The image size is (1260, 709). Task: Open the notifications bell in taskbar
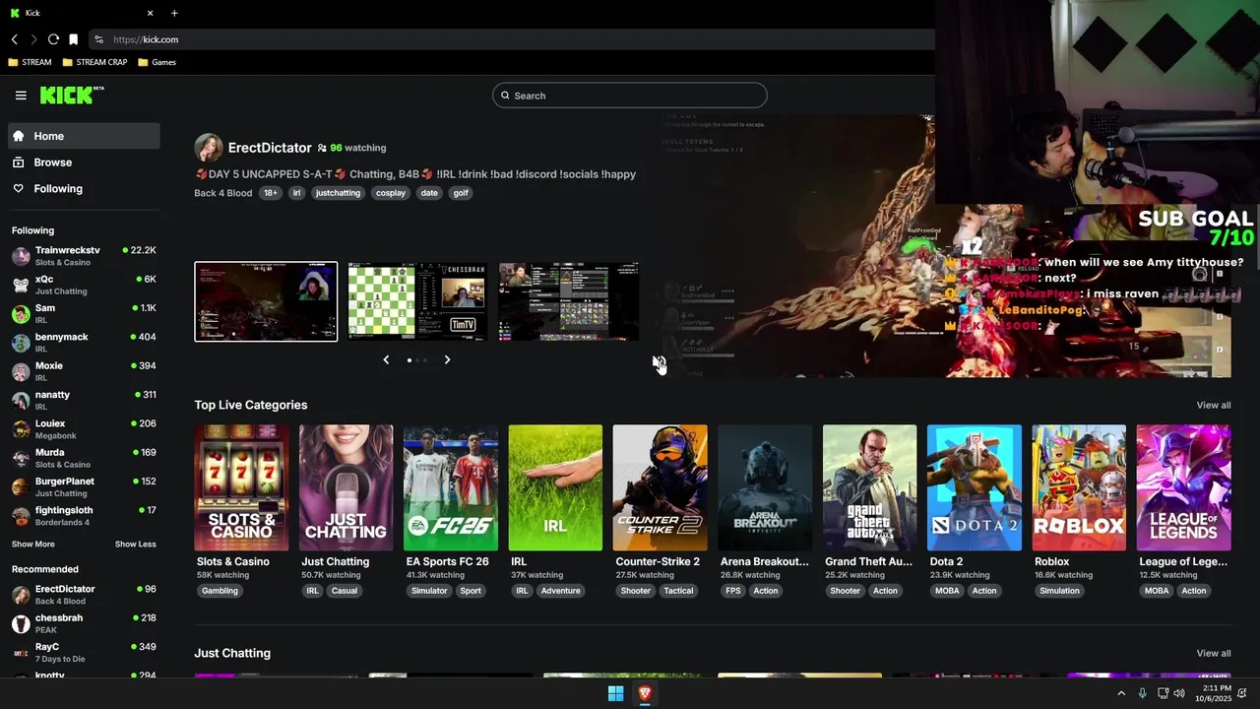(1242, 693)
